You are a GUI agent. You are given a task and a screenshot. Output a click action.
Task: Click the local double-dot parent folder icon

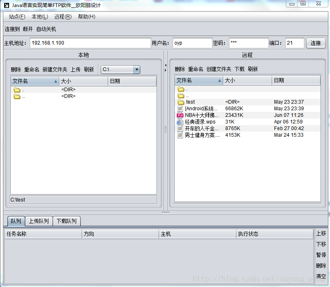[17, 96]
